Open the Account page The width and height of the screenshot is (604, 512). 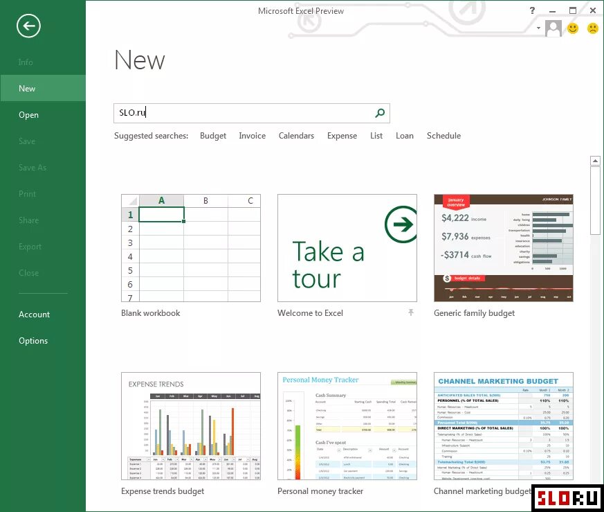(35, 315)
